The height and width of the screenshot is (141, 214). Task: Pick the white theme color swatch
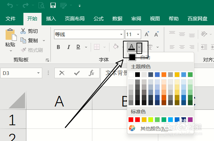click(131, 75)
